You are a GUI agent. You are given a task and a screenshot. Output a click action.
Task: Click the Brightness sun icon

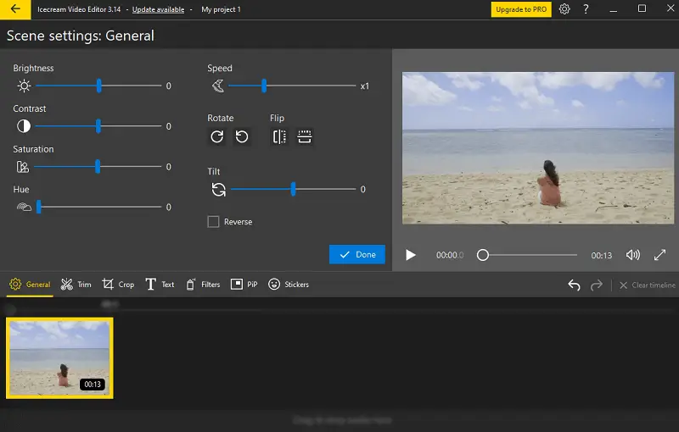[24, 86]
